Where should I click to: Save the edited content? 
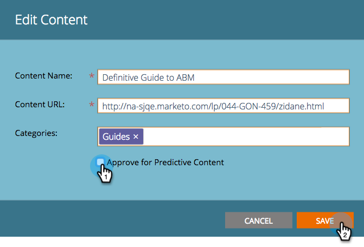[325, 220]
